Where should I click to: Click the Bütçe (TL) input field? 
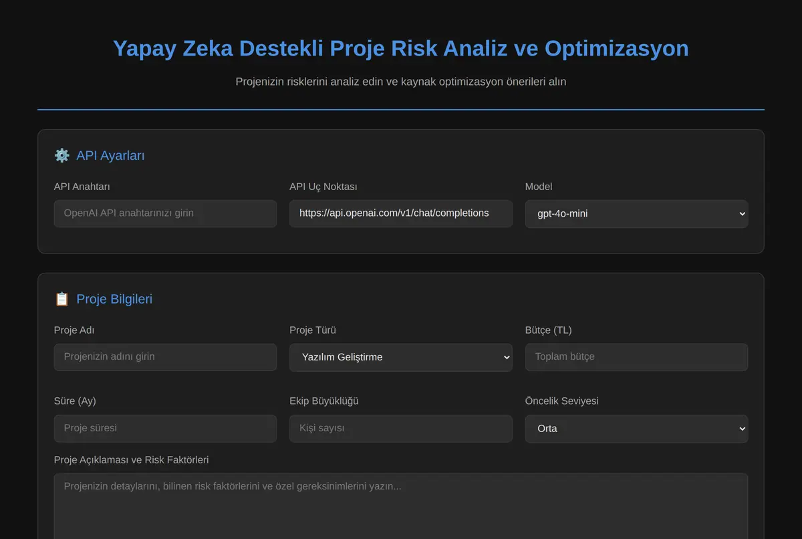[636, 357]
